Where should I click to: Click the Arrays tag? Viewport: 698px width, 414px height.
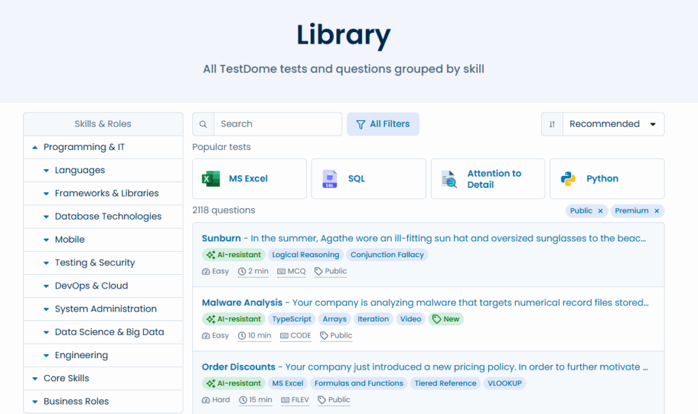coord(334,319)
